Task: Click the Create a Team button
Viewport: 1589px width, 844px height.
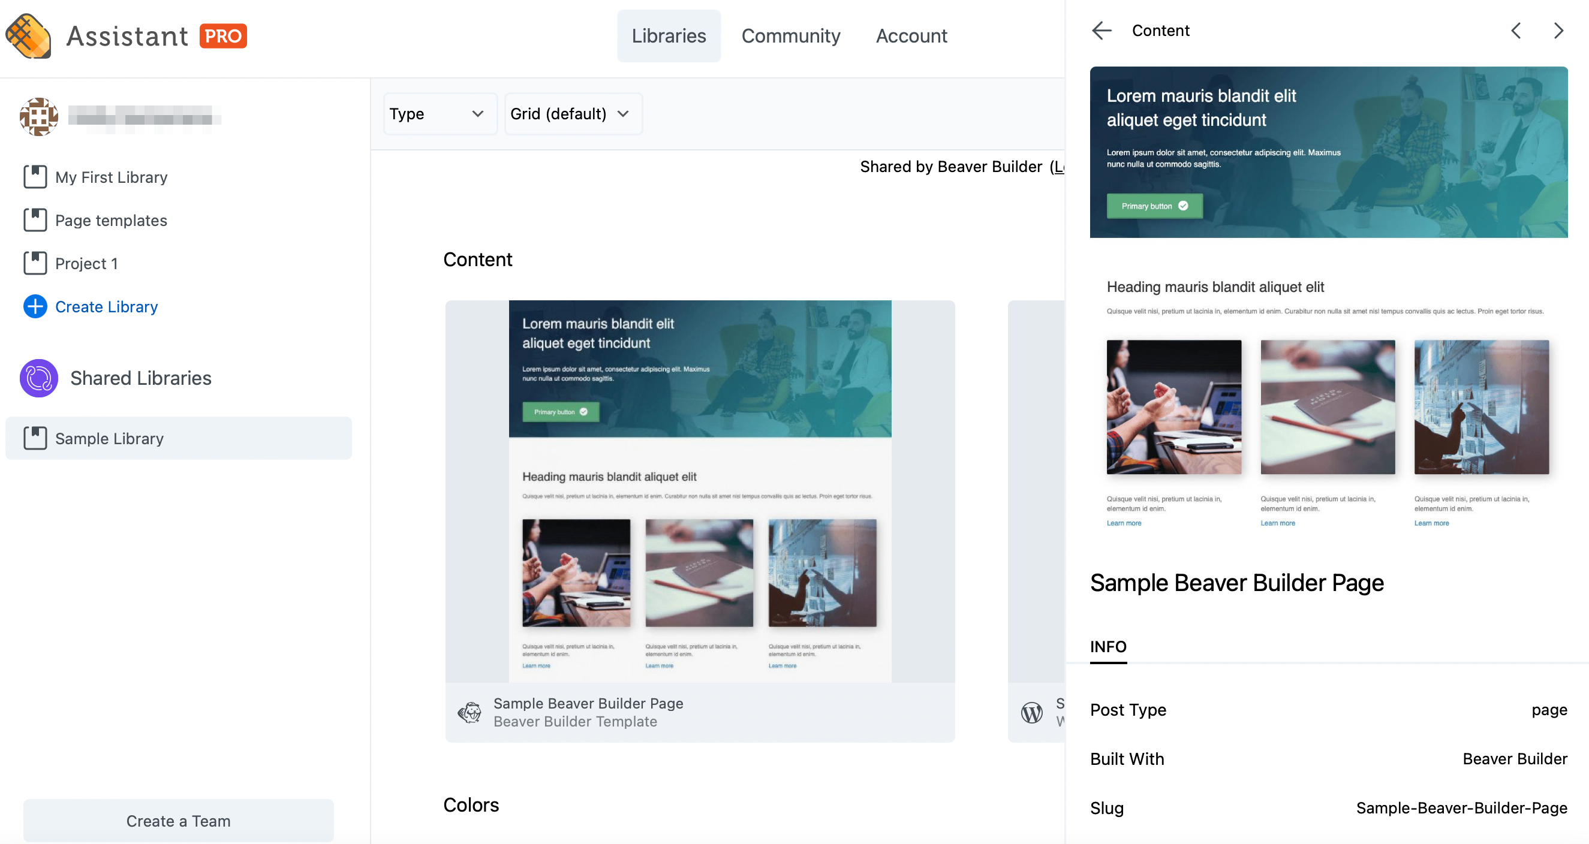Action: point(178,821)
